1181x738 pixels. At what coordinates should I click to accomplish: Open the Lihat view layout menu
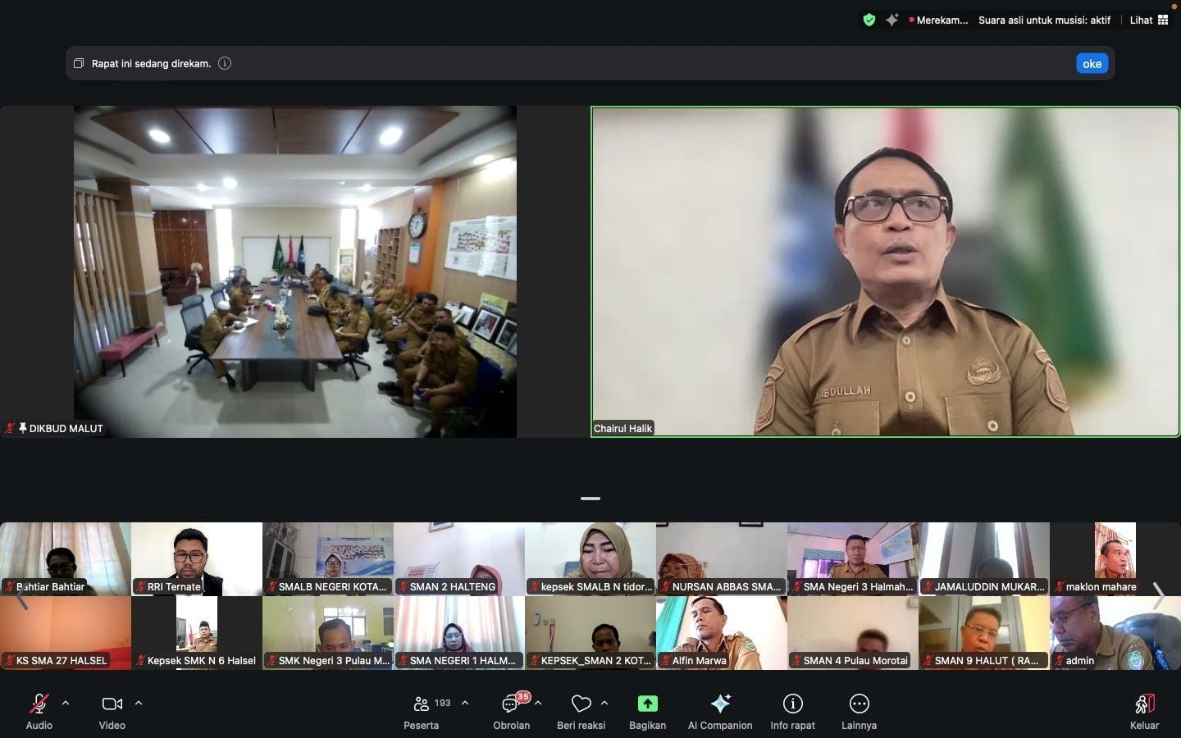[x=1148, y=20]
